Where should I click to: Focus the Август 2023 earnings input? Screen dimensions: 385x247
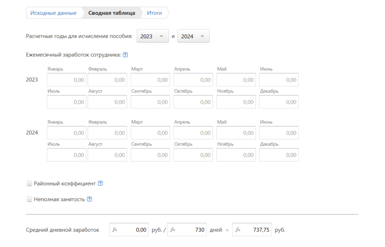pyautogui.click(x=107, y=102)
